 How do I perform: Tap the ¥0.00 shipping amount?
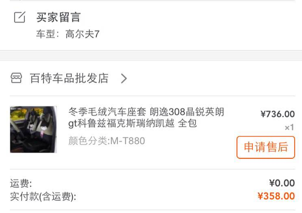[282, 183]
